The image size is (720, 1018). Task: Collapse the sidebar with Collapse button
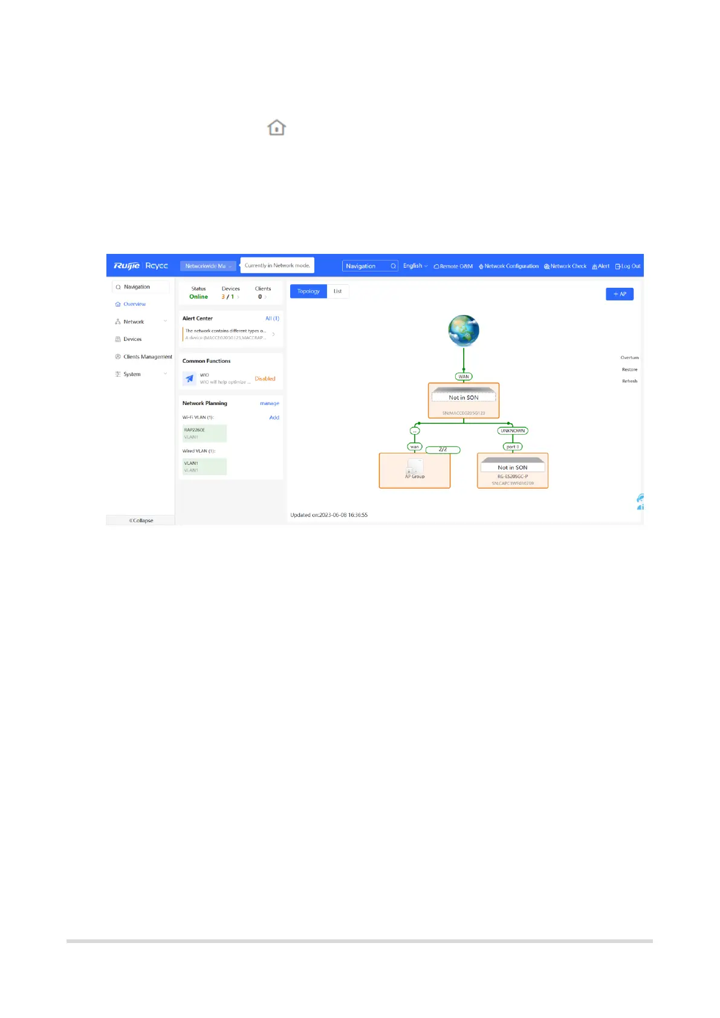[141, 520]
